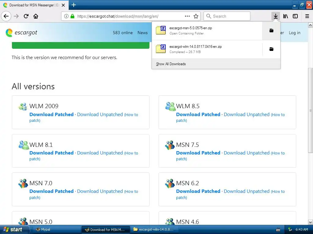Open containing folder for escargot-msn-5.0.0575-en.zip
The width and height of the screenshot is (313, 234).
(x=271, y=30)
